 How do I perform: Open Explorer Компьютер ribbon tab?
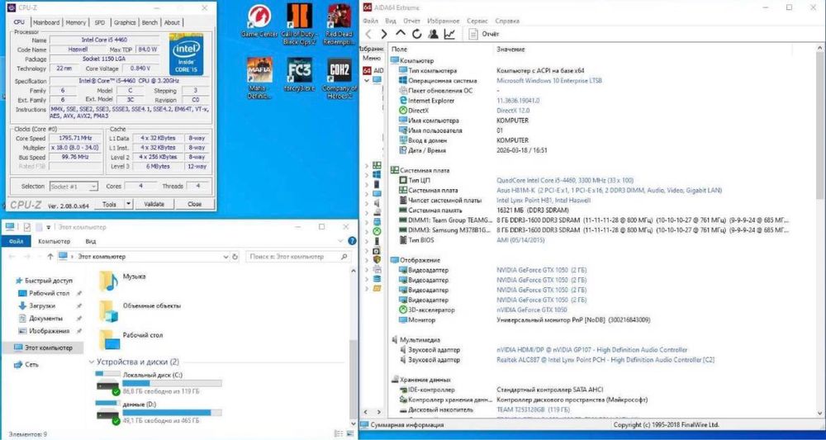(x=54, y=241)
